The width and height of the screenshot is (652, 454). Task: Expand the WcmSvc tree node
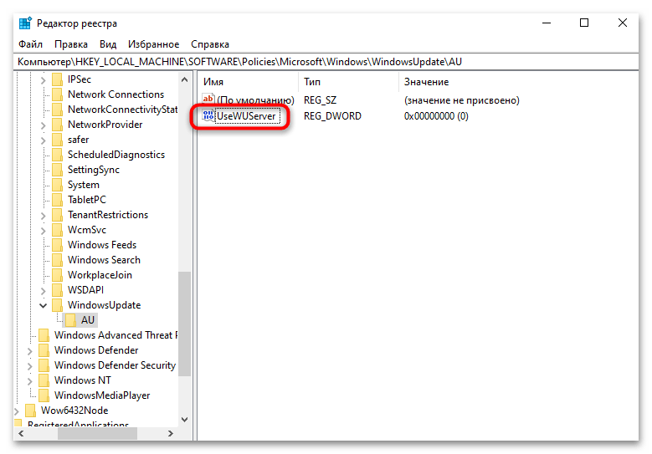click(x=43, y=230)
